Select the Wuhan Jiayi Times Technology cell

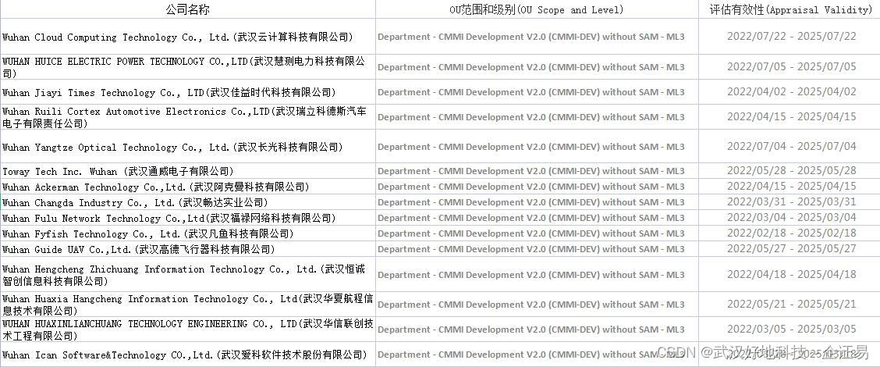click(x=187, y=92)
